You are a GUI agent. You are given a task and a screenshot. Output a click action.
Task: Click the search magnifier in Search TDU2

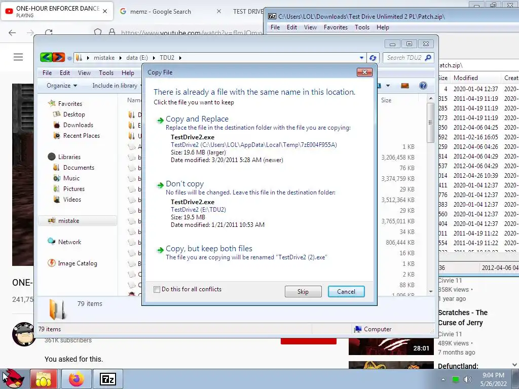428,58
